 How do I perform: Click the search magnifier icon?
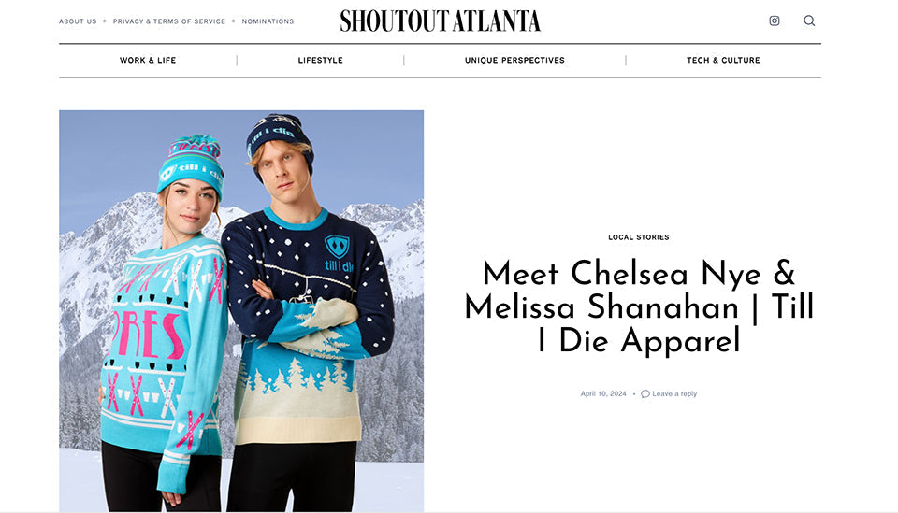(x=809, y=21)
